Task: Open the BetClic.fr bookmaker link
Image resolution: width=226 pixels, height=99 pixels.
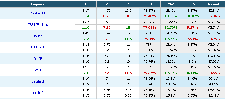Action: 38,93
